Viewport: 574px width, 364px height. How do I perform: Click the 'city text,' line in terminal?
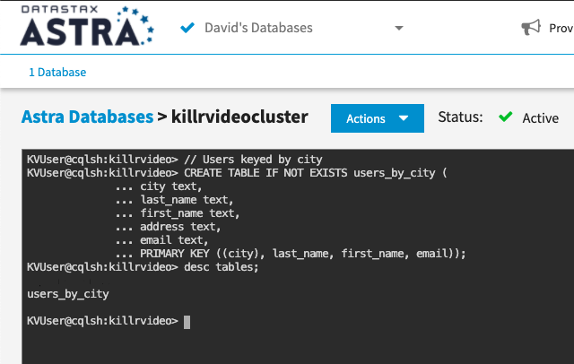[171, 186]
